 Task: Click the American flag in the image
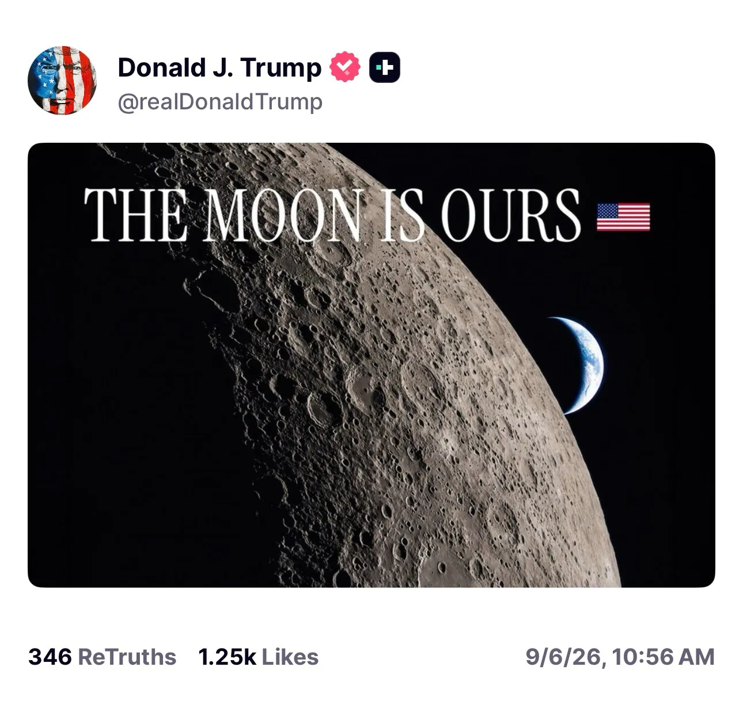pos(623,217)
